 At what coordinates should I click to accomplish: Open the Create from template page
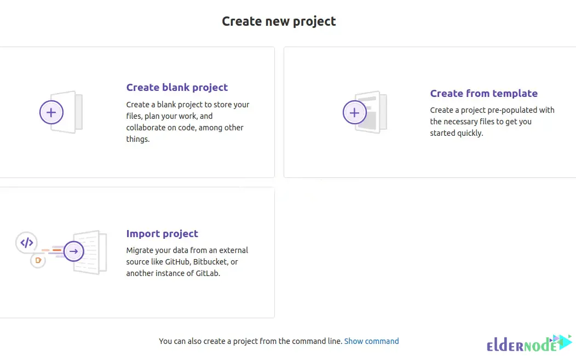(483, 93)
